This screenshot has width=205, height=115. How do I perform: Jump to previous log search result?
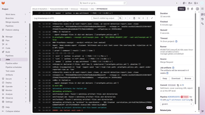tap(125, 18)
